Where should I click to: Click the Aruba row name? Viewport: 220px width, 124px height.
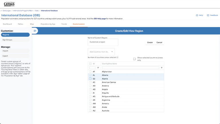tap(104, 107)
